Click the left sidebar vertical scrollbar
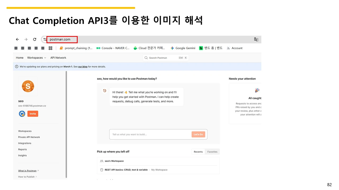This screenshot has height=190, width=339. [66, 125]
